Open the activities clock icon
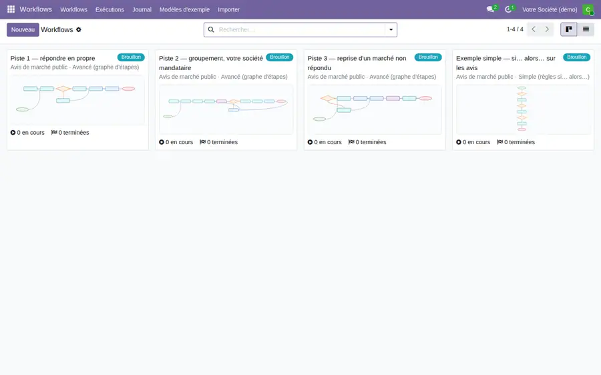This screenshot has height=375, width=601. pos(508,9)
